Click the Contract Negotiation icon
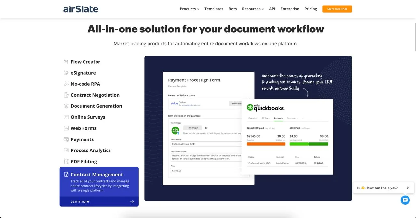Screen dimensions: 416x218 [66, 95]
